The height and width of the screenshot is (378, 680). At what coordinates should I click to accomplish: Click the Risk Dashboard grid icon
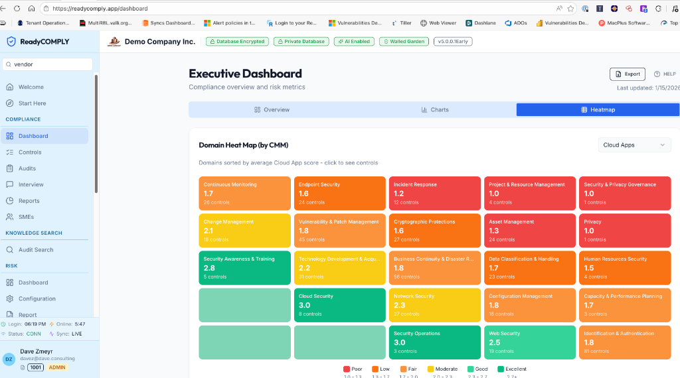coord(9,283)
